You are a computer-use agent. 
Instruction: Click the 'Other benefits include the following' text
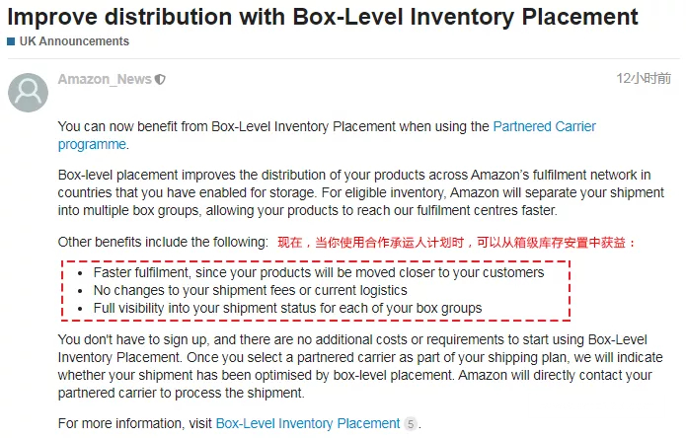163,242
